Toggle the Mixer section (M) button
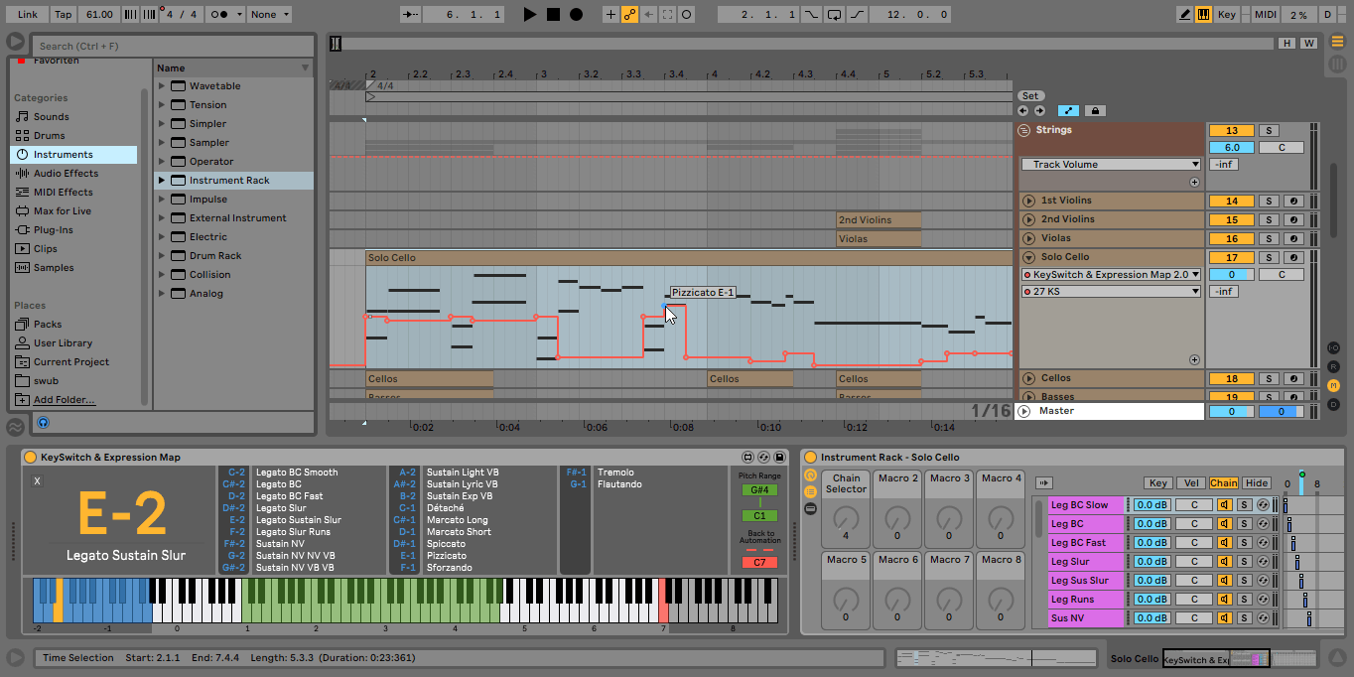The height and width of the screenshot is (677, 1354). (1333, 385)
